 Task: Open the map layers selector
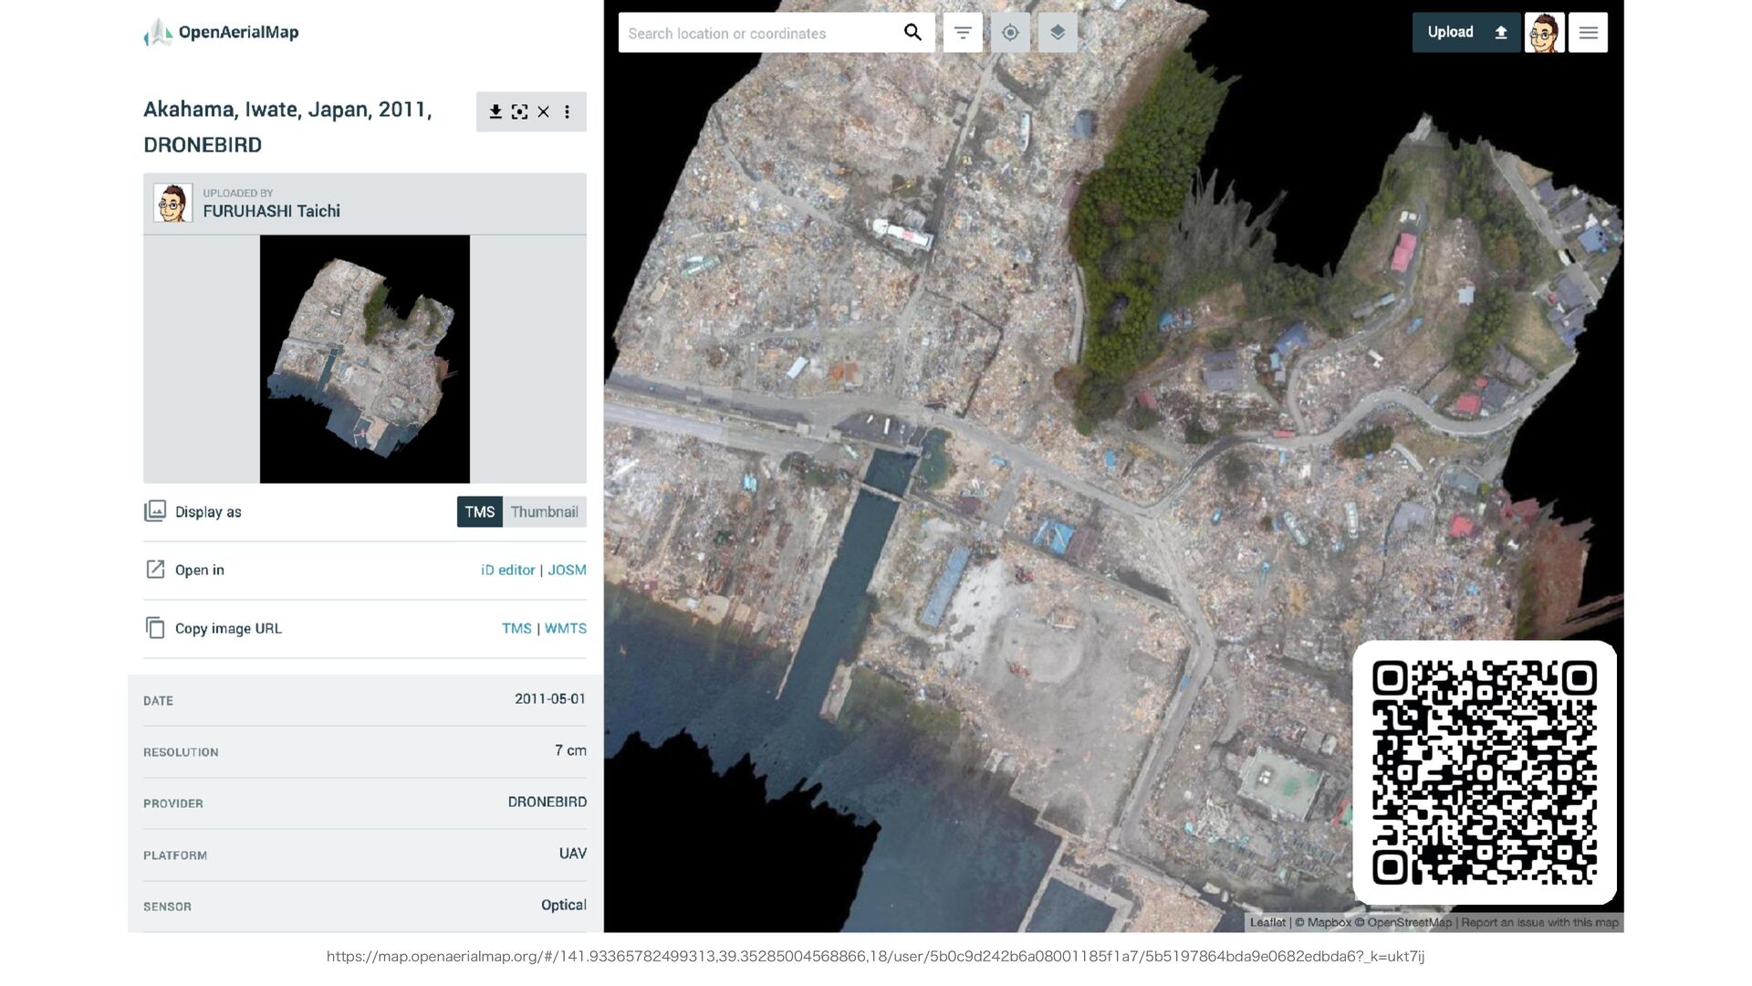1058,33
